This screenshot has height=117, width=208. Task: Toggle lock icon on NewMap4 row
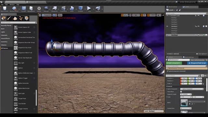click(x=196, y=26)
